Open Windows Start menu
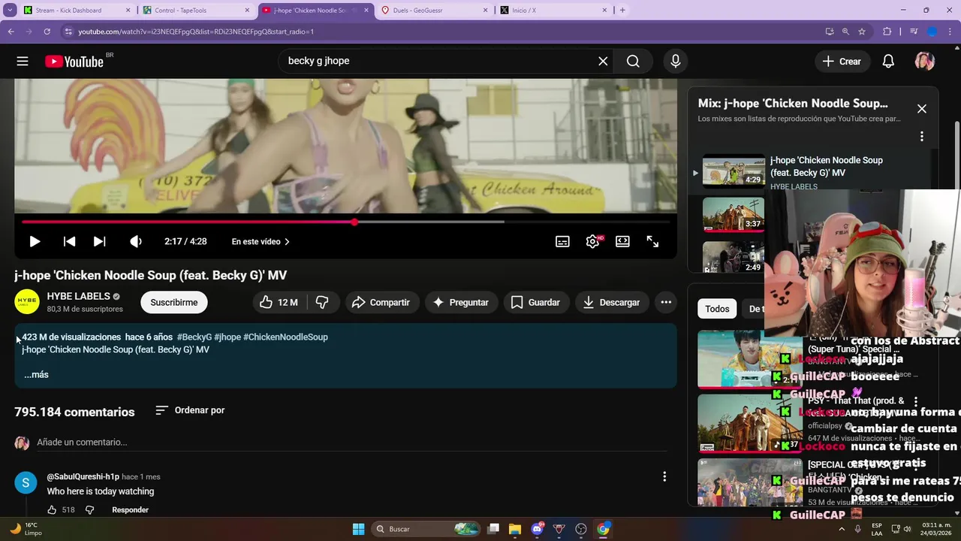 358,529
